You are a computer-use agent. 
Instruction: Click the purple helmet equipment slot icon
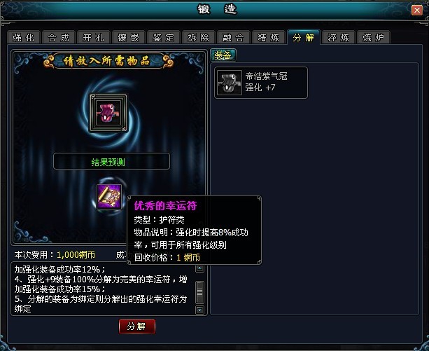(108, 113)
